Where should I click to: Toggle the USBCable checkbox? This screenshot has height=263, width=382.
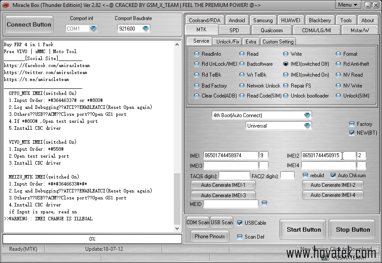(240, 223)
